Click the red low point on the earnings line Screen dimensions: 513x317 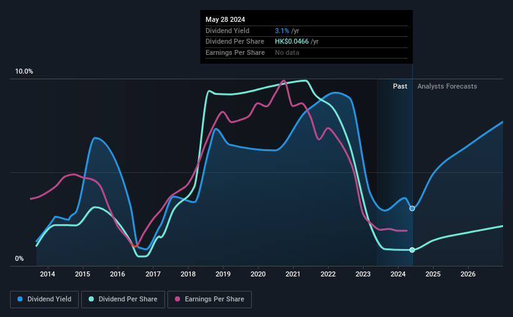(134, 245)
